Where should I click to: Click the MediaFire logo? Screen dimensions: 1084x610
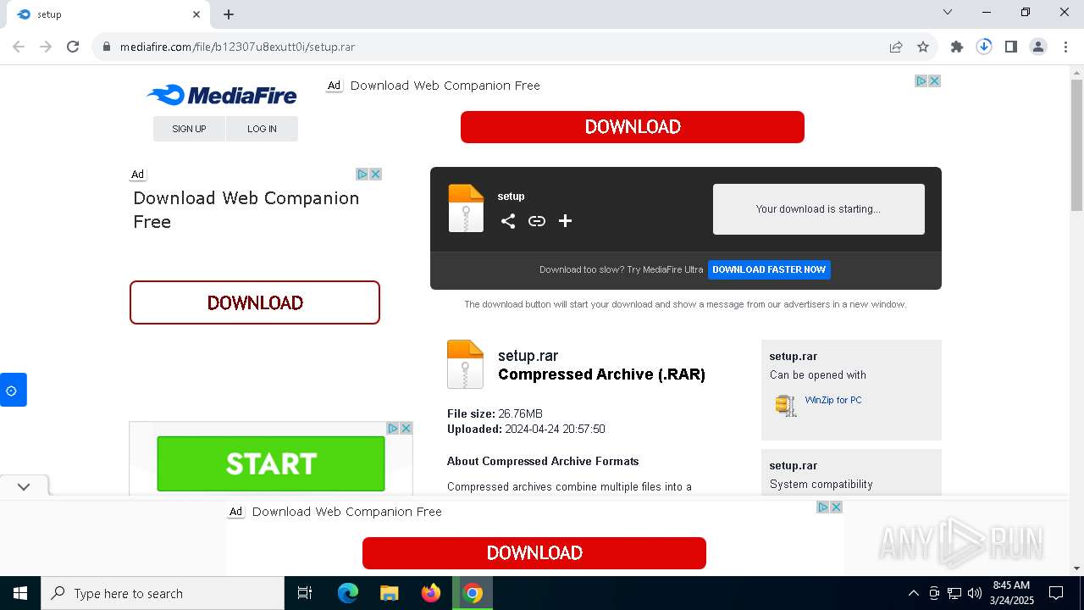[222, 95]
